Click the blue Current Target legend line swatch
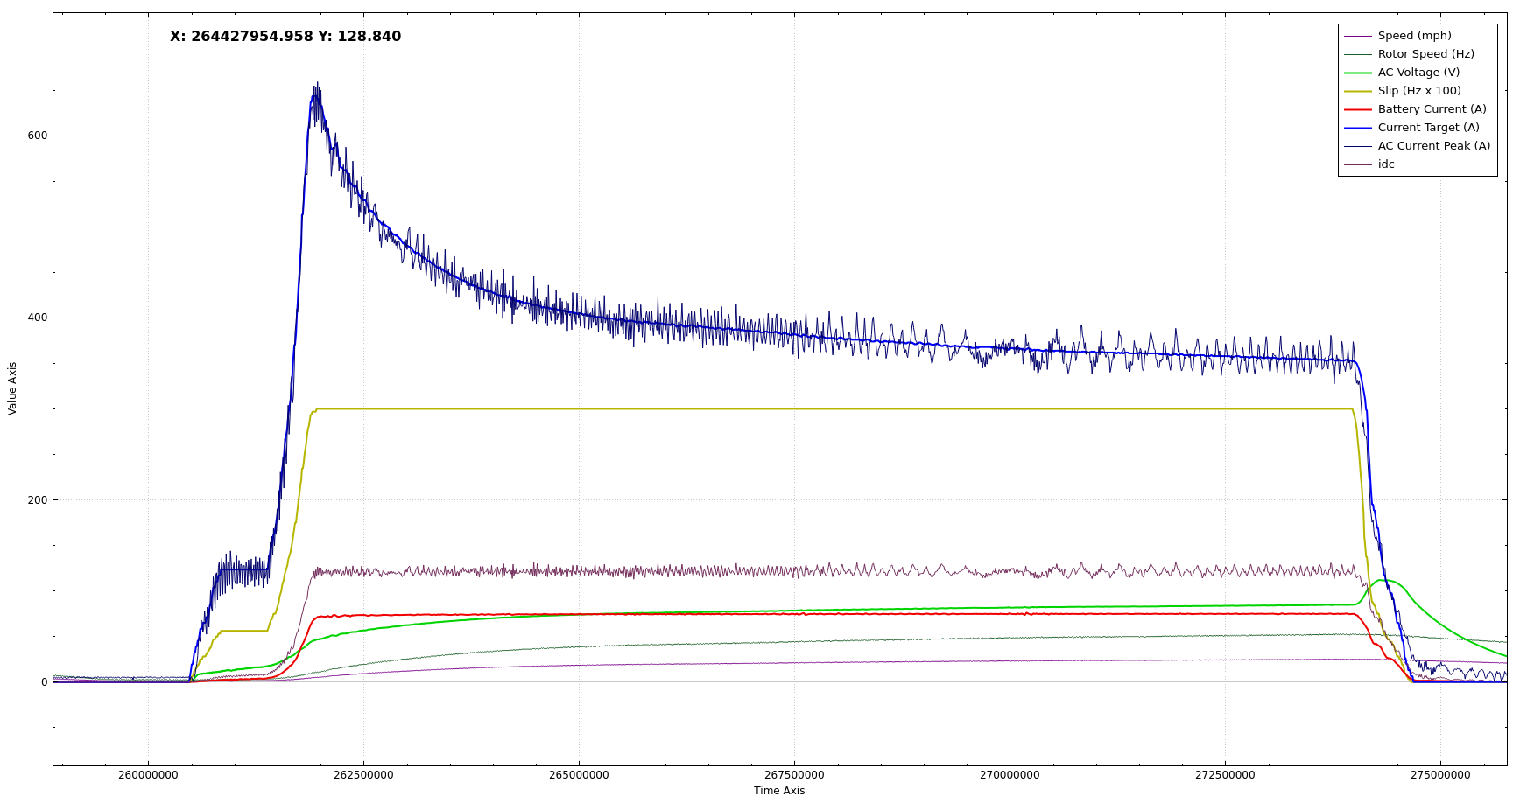The height and width of the screenshot is (803, 1520). (1357, 128)
